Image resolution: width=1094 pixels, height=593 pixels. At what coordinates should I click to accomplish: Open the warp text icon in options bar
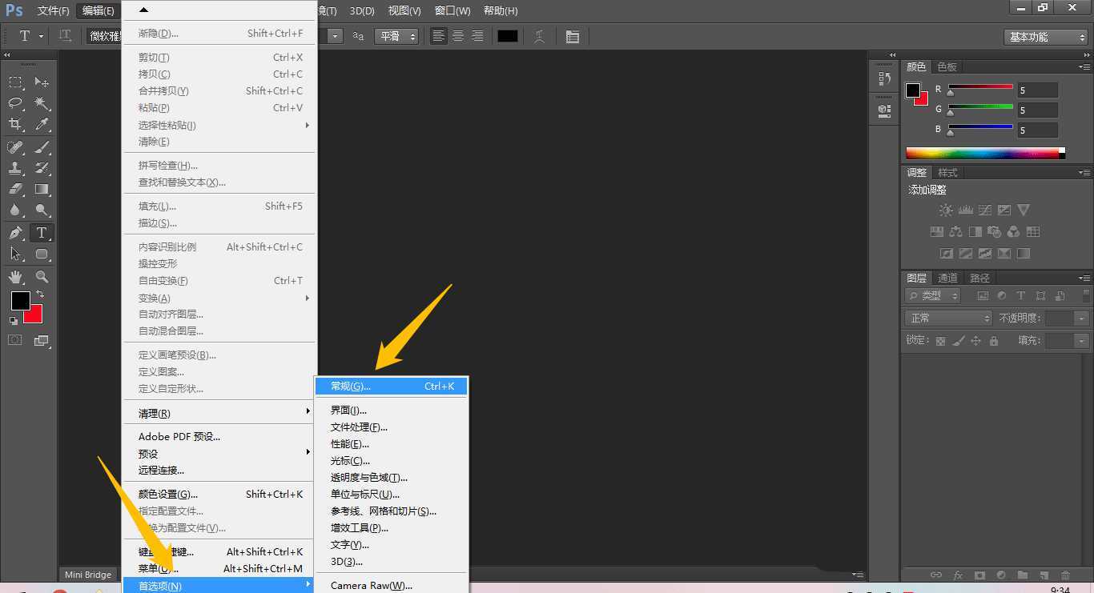[x=539, y=37]
